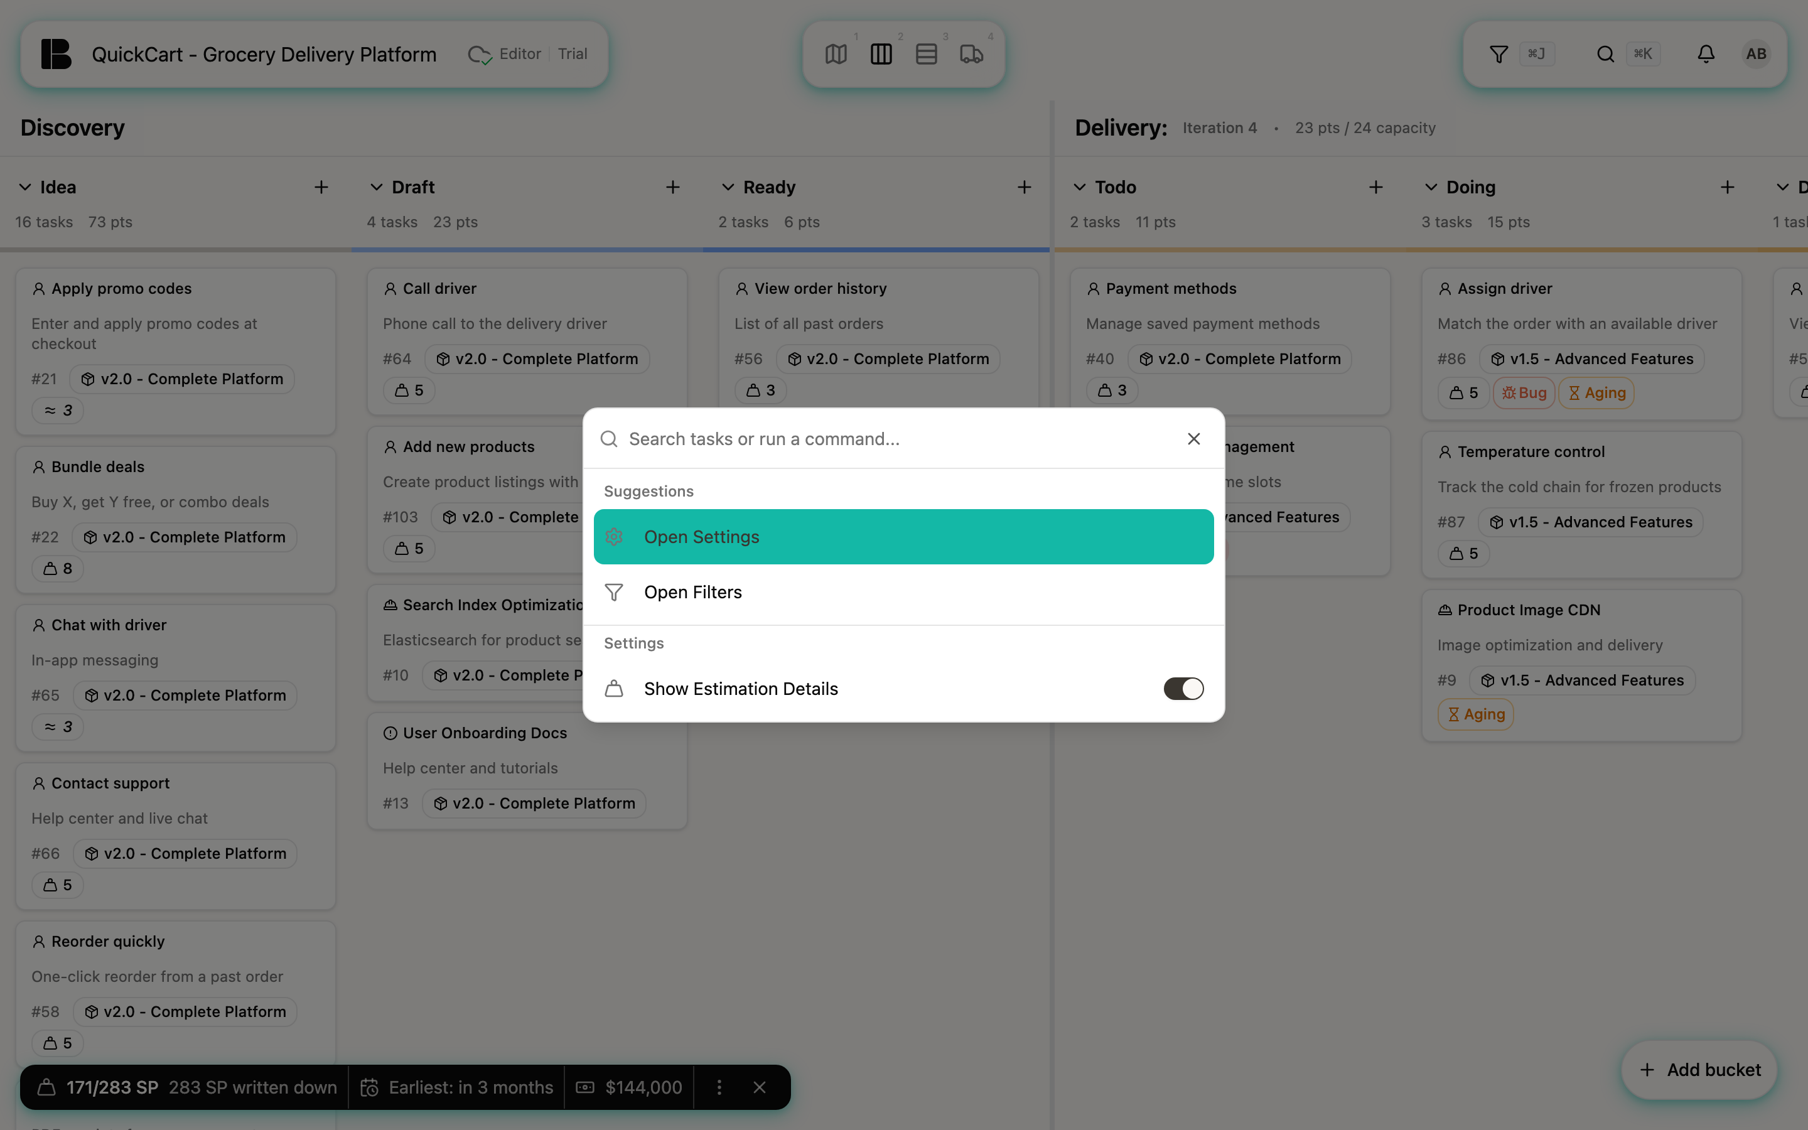Open the Apply promo codes card

coord(176,352)
